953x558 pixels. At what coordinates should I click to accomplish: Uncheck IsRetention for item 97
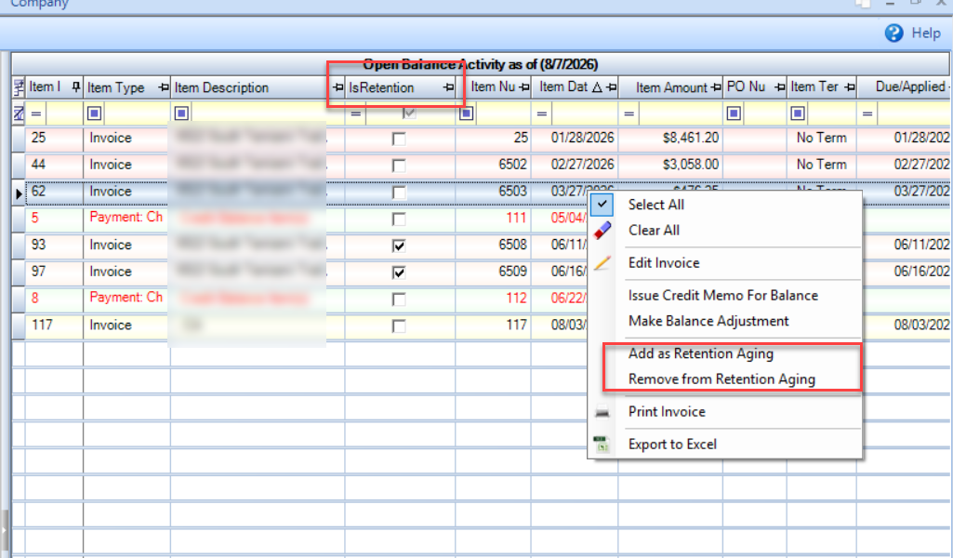coord(399,272)
